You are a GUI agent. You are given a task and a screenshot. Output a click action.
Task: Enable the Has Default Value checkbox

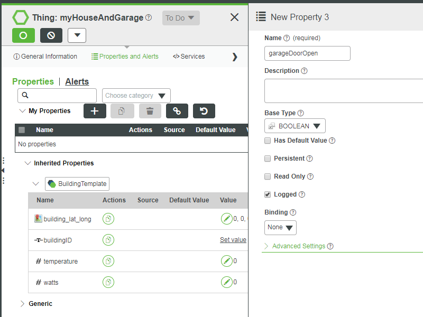(268, 141)
